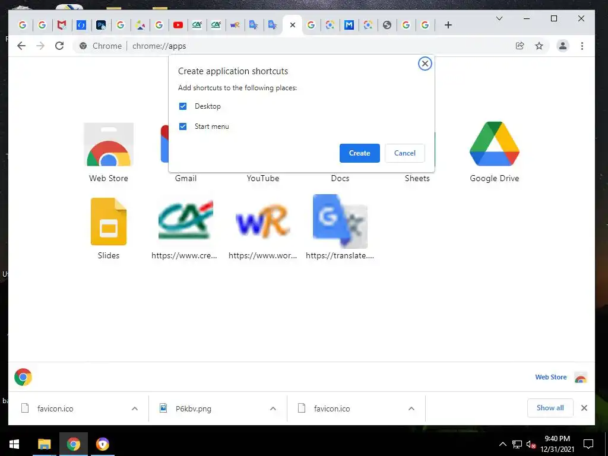Viewport: 608px width, 456px height.
Task: Expand options for last favicon.ico download
Action: pos(411,408)
